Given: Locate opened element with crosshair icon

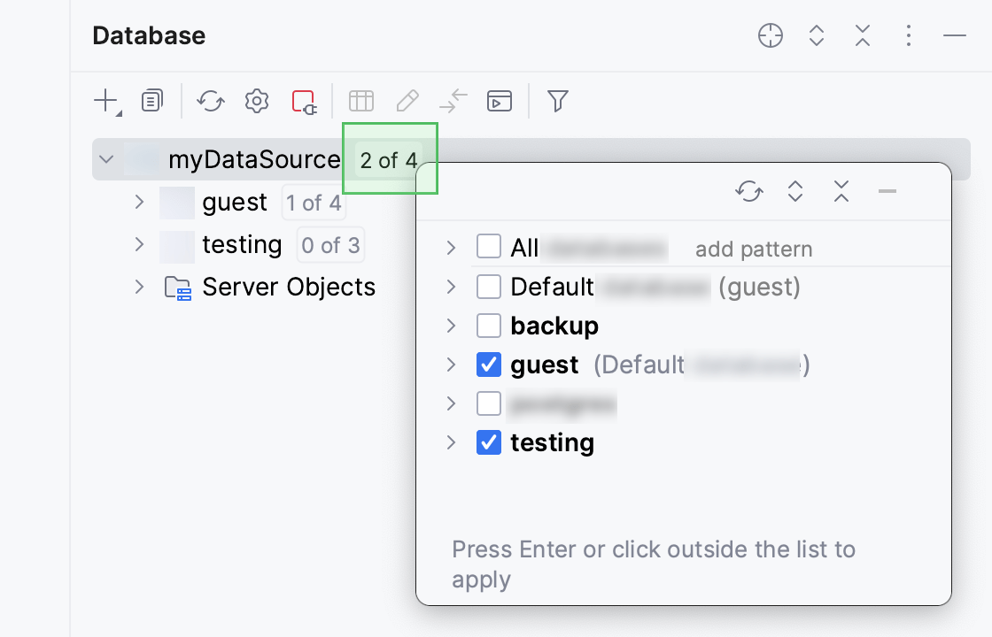Looking at the screenshot, I should pyautogui.click(x=770, y=35).
